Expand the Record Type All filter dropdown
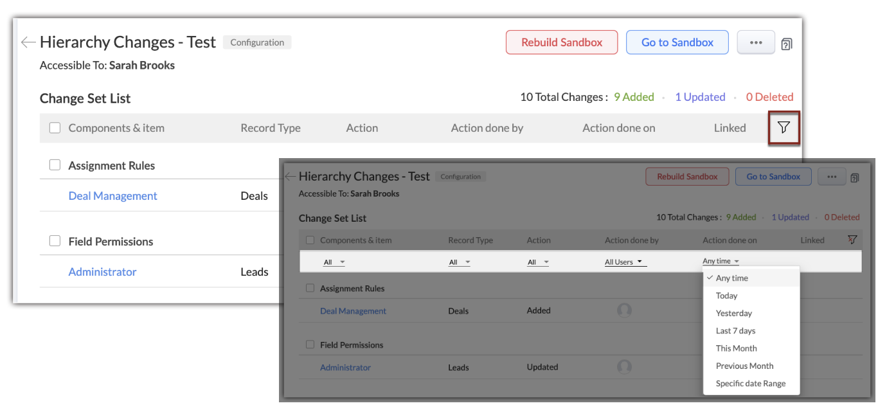This screenshot has width=896, height=419. [x=460, y=262]
